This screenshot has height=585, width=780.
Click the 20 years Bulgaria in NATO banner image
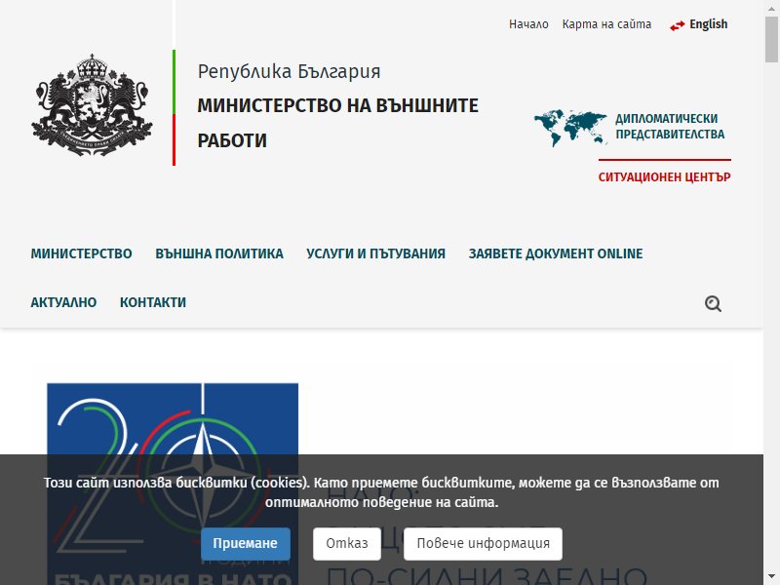pyautogui.click(x=173, y=484)
